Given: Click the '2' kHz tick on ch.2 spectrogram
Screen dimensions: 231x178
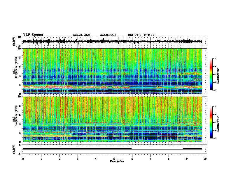Looking at the screenshot, I should coord(20,133).
